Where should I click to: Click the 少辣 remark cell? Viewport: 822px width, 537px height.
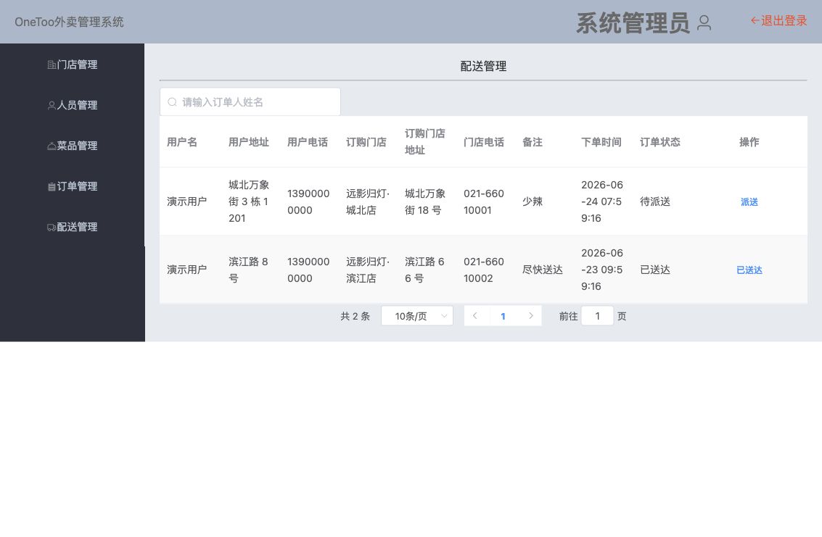coord(532,201)
